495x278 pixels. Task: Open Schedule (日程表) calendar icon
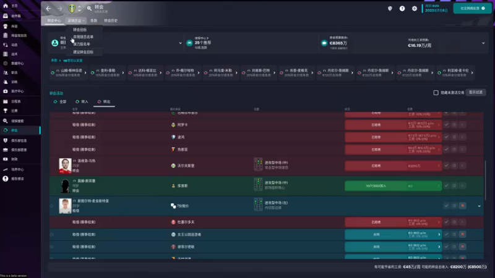click(6, 101)
